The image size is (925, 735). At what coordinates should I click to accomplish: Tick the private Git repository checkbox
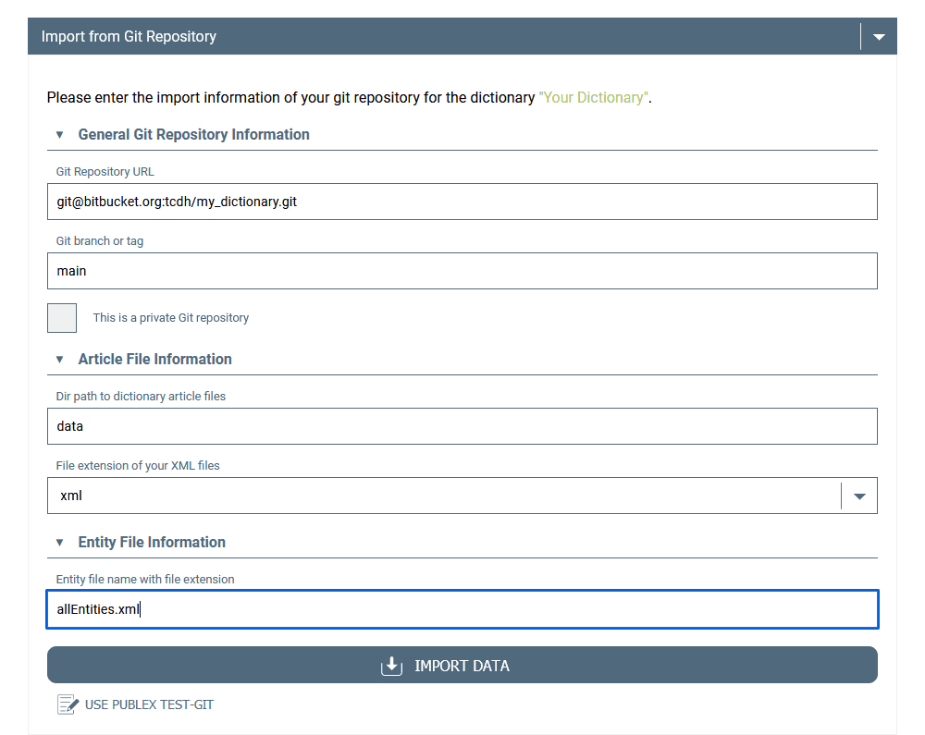click(x=62, y=317)
